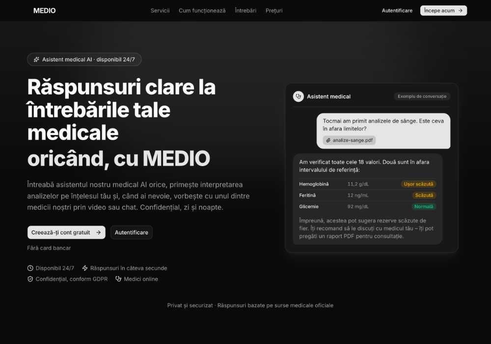491x344 pixels.
Task: Click the 11,2 g/dL value
Action: (x=358, y=184)
